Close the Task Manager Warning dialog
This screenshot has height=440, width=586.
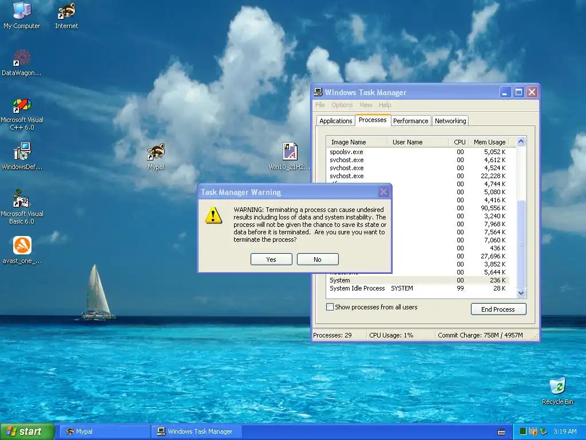(383, 192)
